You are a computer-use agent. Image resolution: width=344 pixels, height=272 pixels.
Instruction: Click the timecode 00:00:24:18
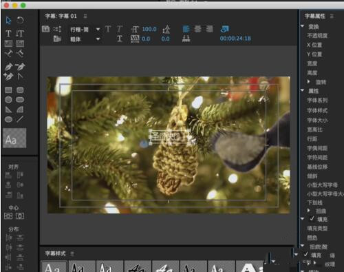click(235, 39)
